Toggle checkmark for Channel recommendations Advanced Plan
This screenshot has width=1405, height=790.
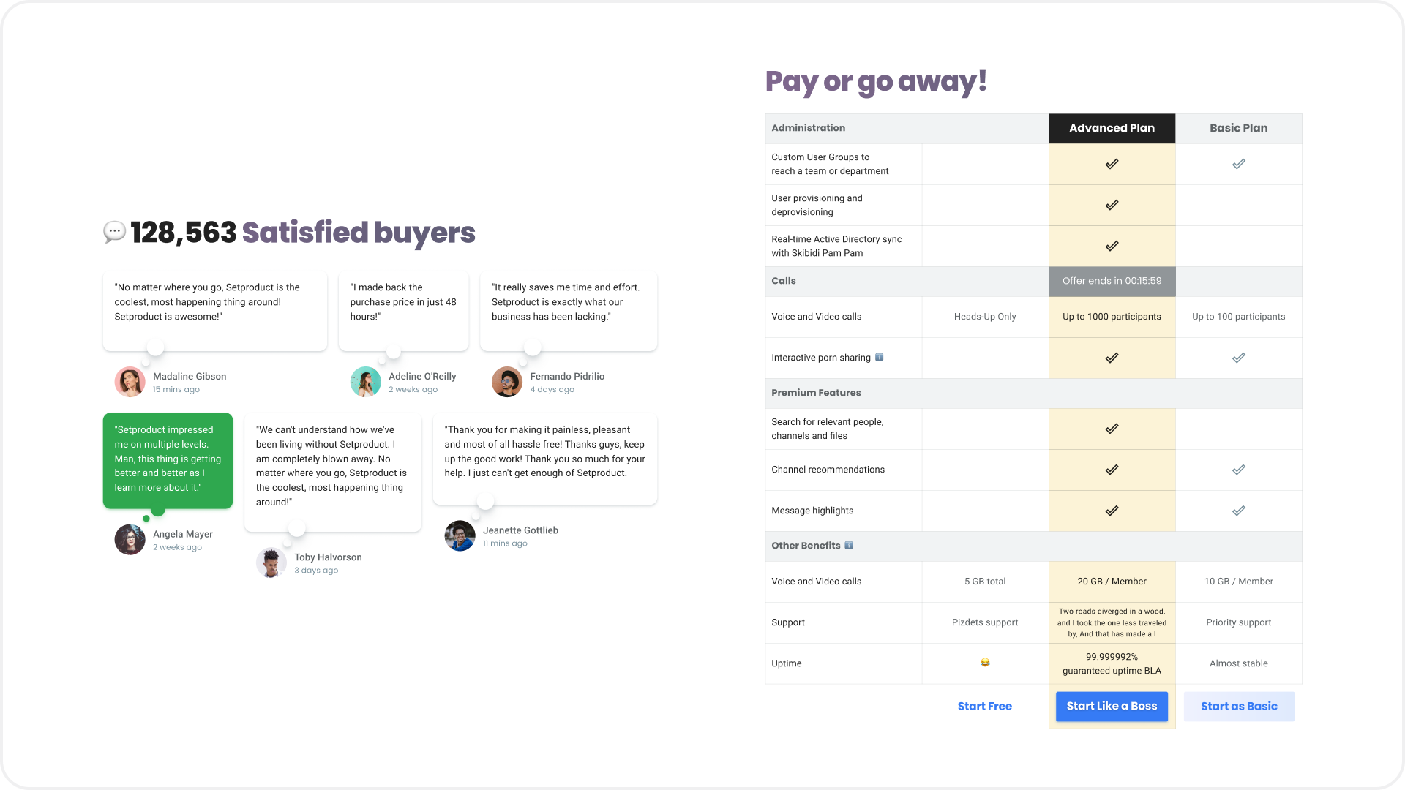(x=1112, y=470)
